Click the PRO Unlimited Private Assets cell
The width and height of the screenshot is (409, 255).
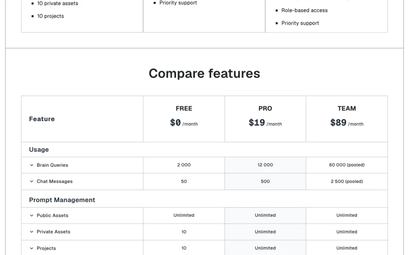pos(265,232)
